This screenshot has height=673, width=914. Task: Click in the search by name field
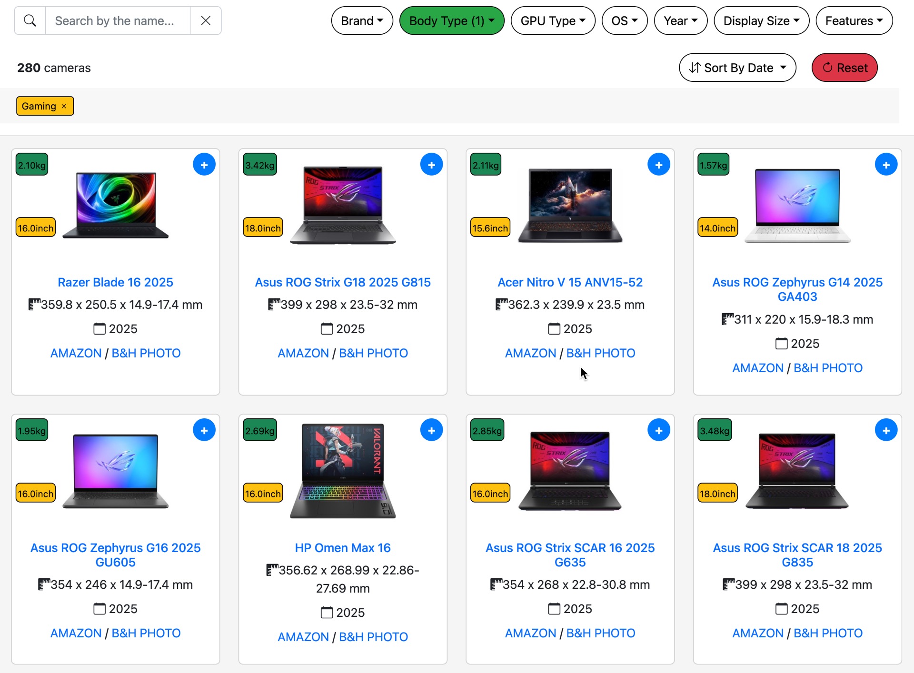point(118,21)
